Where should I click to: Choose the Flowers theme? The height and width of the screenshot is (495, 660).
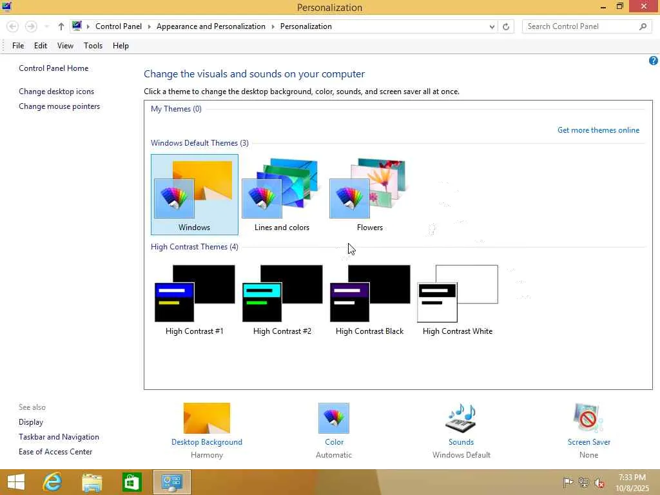(369, 195)
